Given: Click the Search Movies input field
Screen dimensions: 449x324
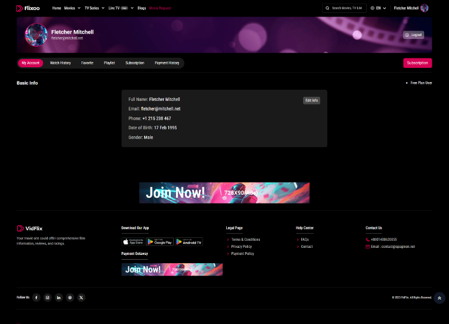Looking at the screenshot, I should (346, 8).
